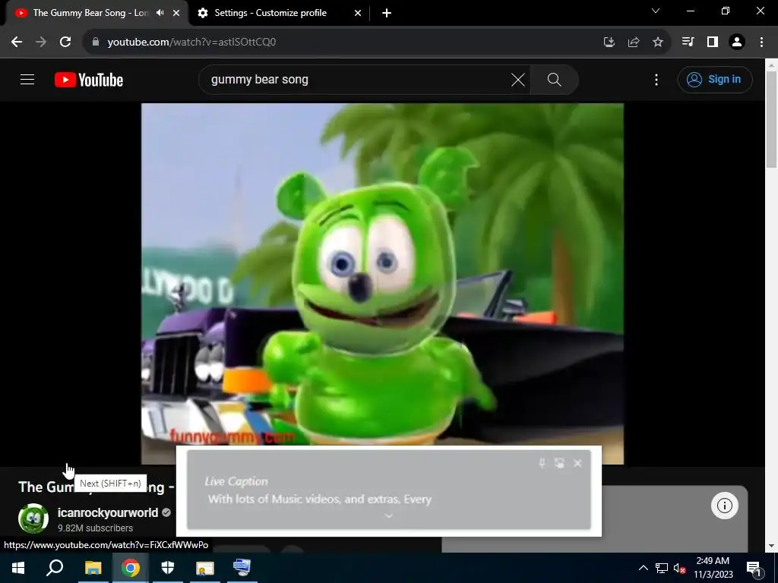Viewport: 778px width, 583px height.
Task: View site info via lock icon
Action: (x=96, y=43)
